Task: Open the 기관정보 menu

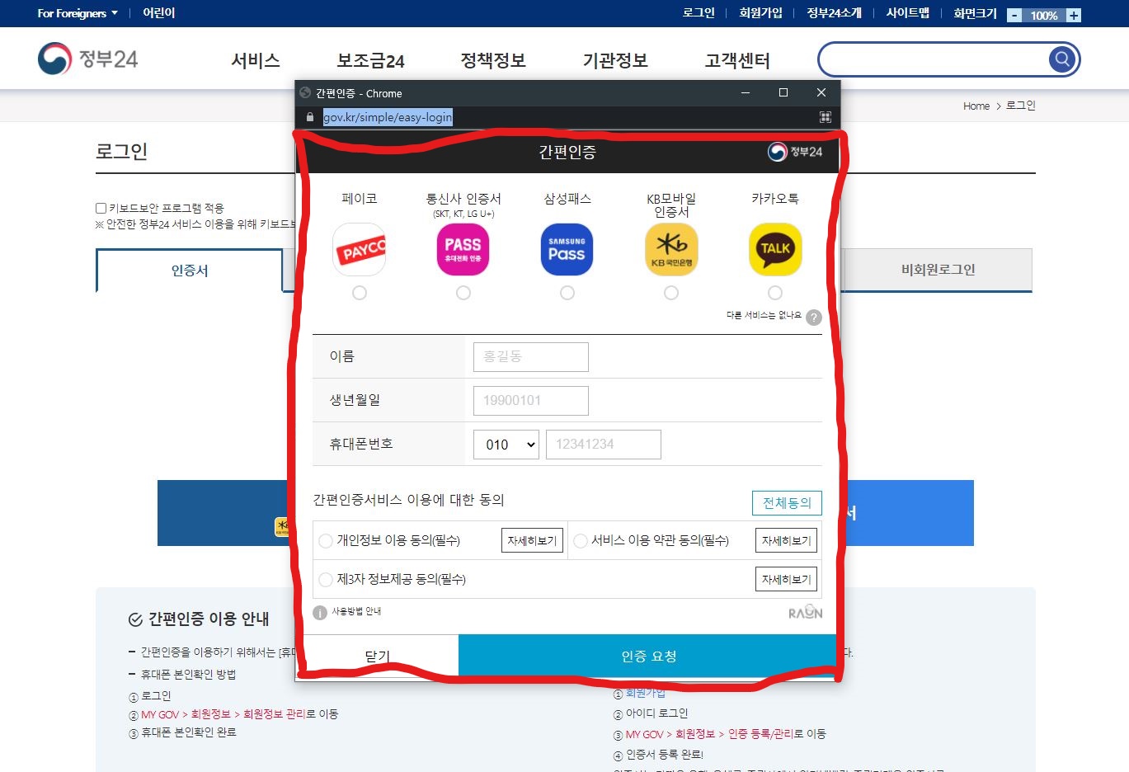Action: (x=615, y=60)
